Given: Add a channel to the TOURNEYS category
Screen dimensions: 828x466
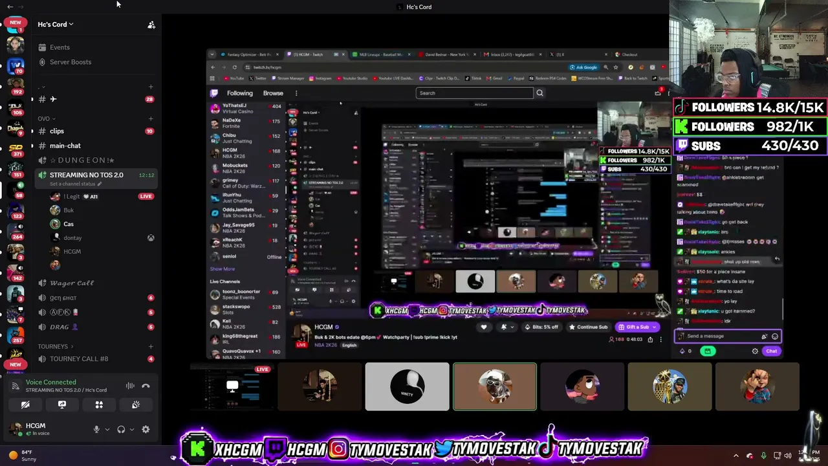Looking at the screenshot, I should 151,346.
